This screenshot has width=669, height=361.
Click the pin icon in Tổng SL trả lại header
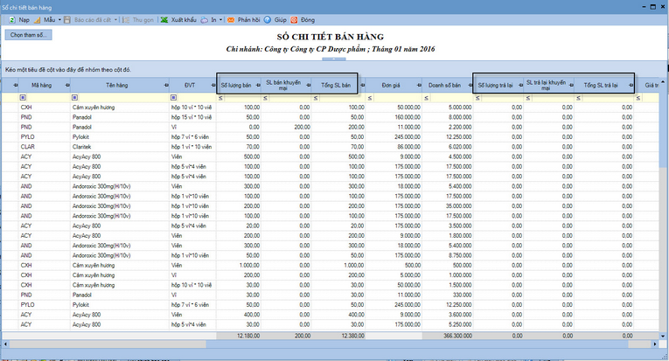631,86
